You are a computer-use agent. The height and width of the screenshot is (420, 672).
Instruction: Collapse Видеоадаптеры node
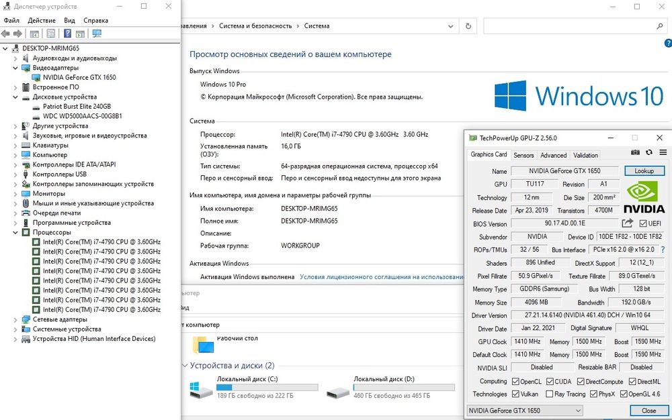[x=15, y=68]
